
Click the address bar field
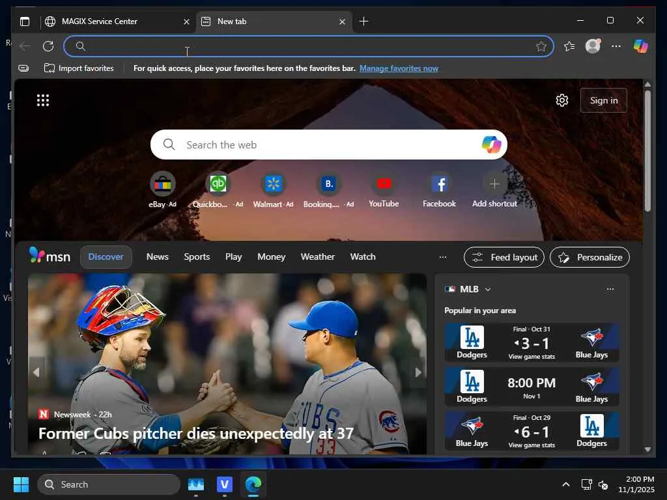coord(308,46)
